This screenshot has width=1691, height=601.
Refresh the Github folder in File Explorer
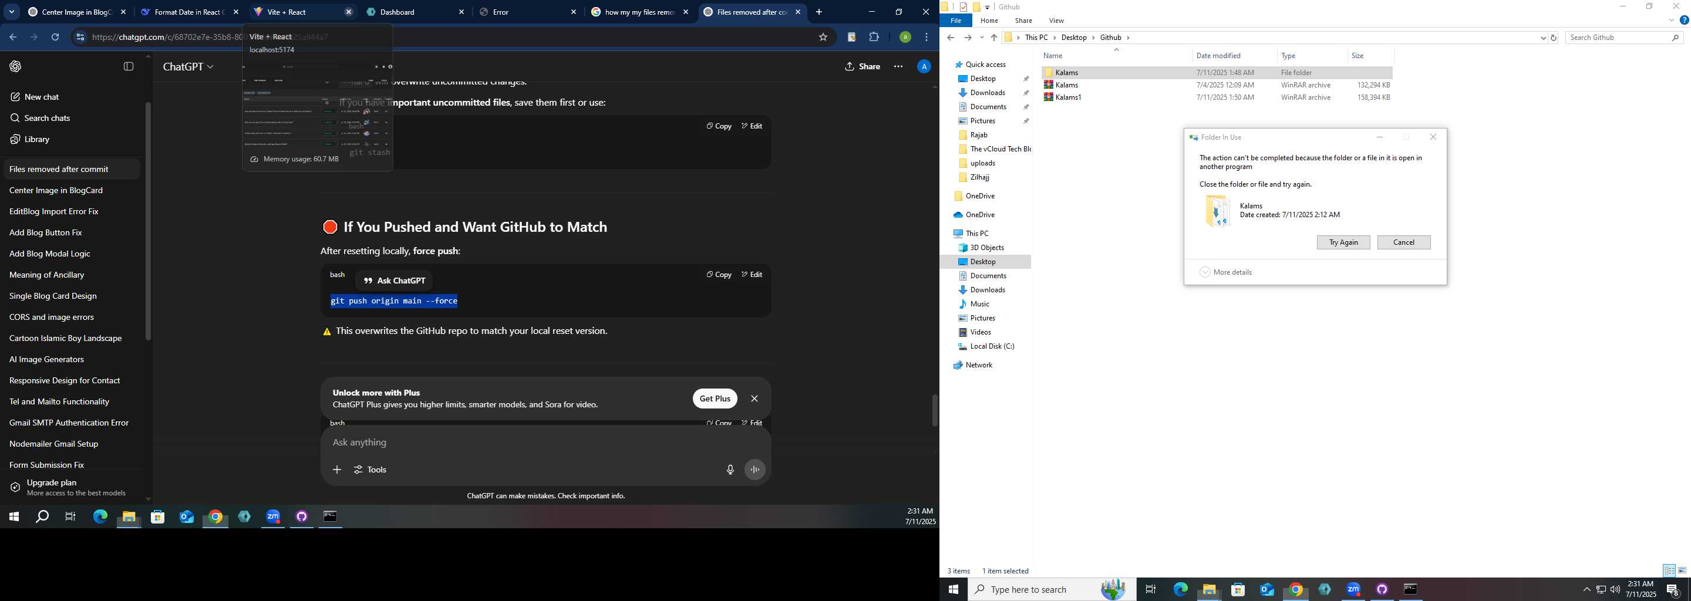click(x=1553, y=38)
